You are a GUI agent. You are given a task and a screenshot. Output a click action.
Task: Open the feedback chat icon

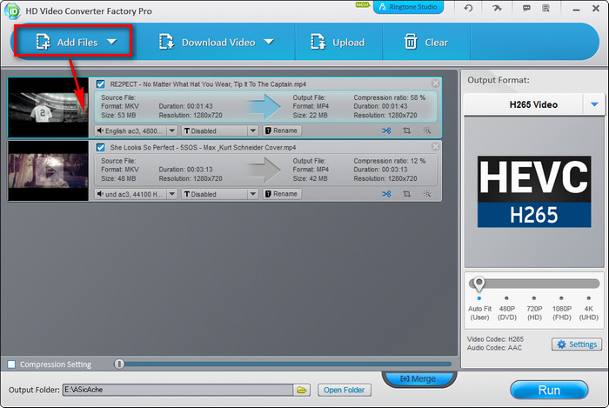tap(526, 8)
